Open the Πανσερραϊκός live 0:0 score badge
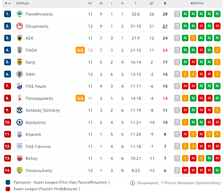Viewport: 222px width, 193px height. pyautogui.click(x=80, y=98)
